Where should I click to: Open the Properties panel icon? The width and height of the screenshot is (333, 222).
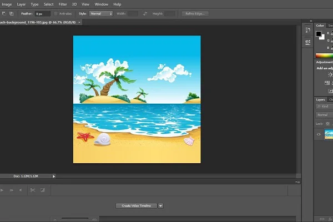coord(307,42)
